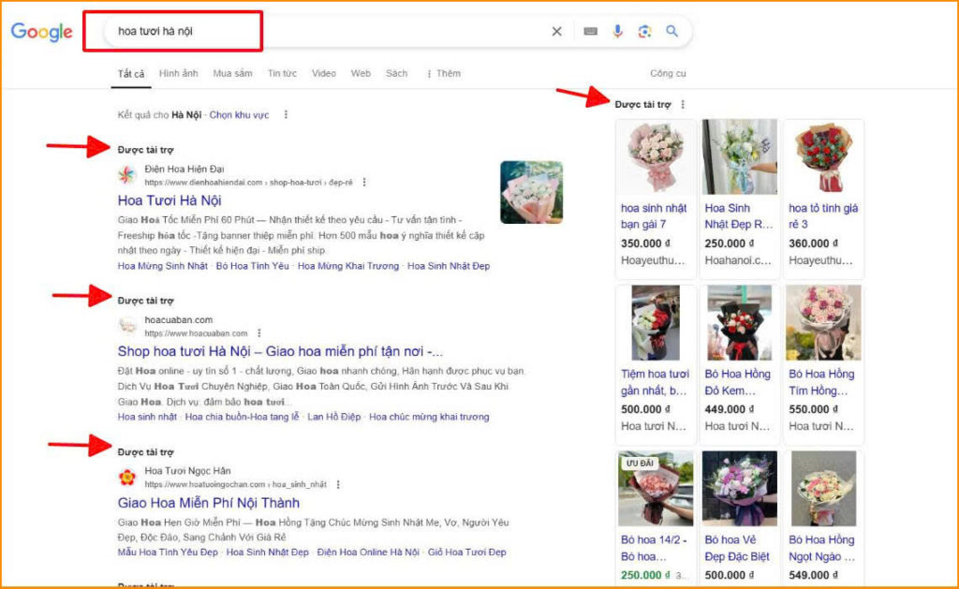Open Bó hoa Vẽ Đẹp Đặc Biệt product title
The width and height of the screenshot is (959, 589).
737,548
